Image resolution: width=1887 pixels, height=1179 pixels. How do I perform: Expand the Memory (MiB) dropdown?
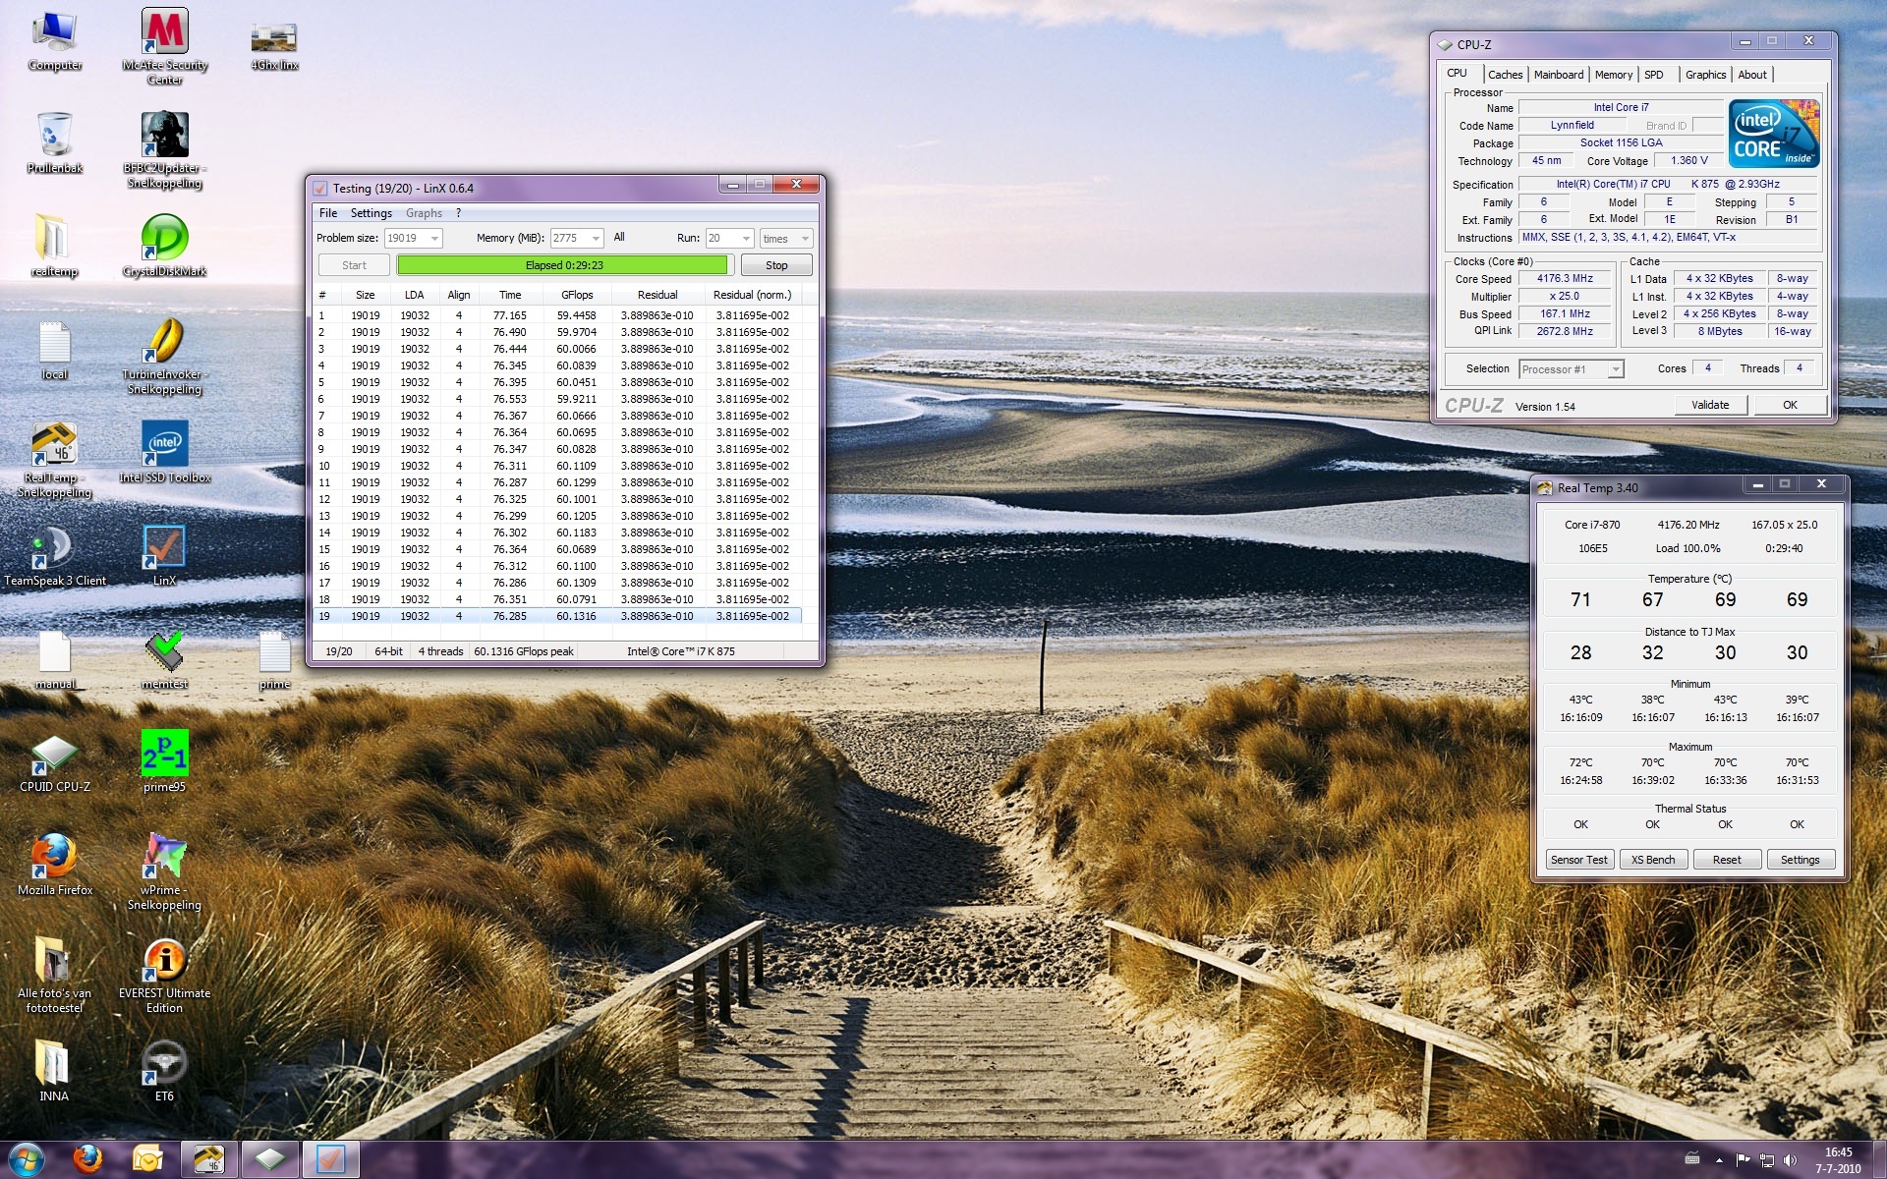596,239
